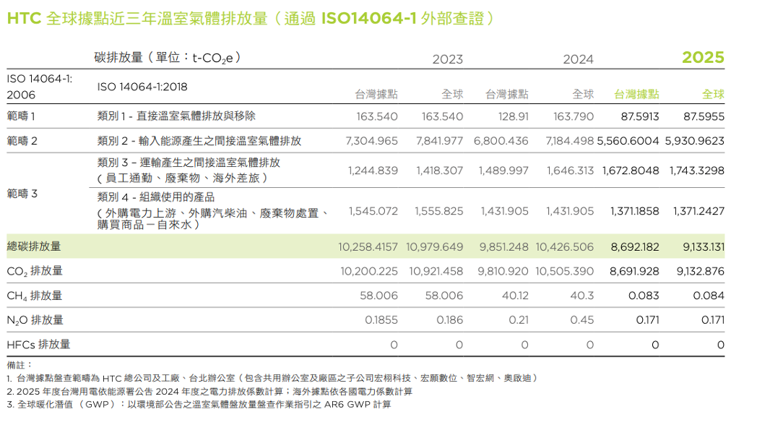Click the value 9,132.876
This screenshot has height=425, width=757.
click(x=701, y=272)
